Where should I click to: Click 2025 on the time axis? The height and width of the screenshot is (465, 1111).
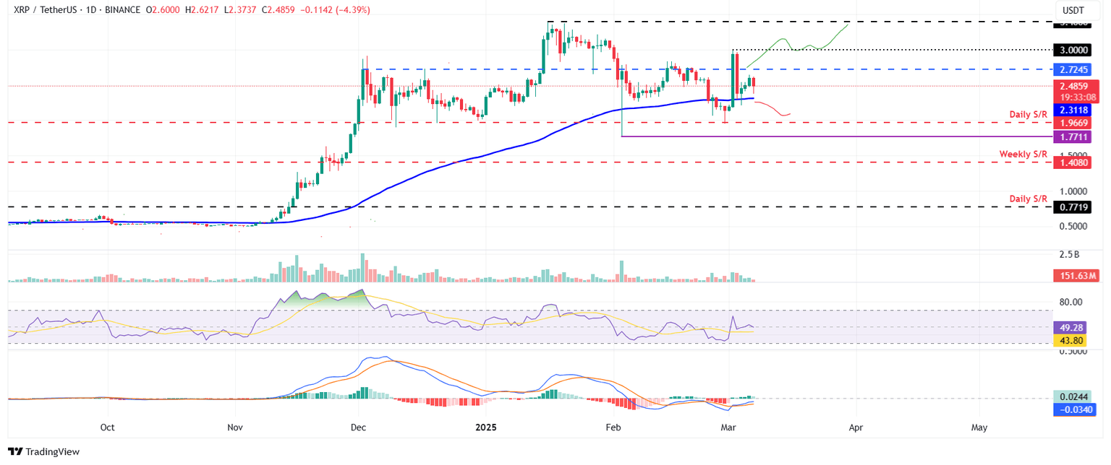pos(487,427)
